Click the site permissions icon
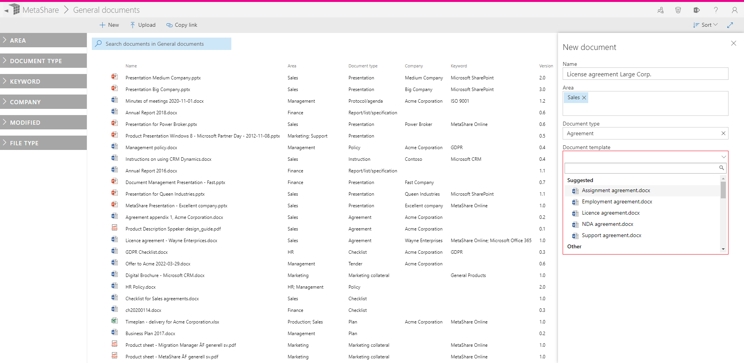The image size is (744, 363). tap(661, 10)
